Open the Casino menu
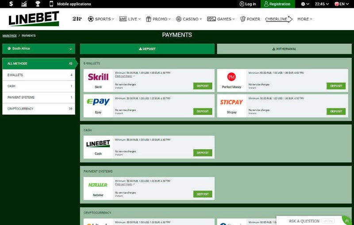This screenshot has height=225, width=354. [189, 19]
